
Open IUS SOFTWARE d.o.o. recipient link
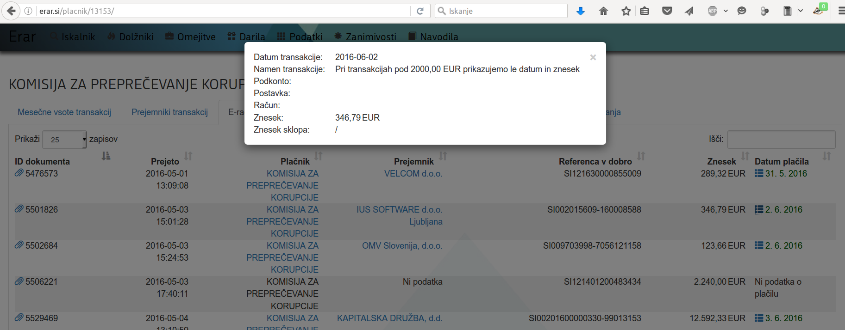pyautogui.click(x=400, y=215)
